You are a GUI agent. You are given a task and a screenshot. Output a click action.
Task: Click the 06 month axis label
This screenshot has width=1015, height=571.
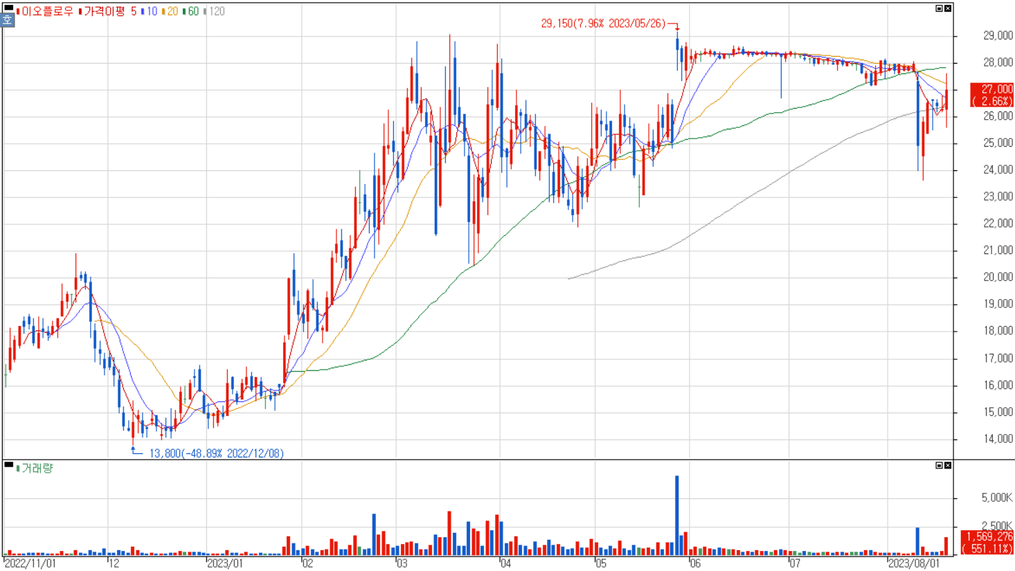click(x=695, y=563)
